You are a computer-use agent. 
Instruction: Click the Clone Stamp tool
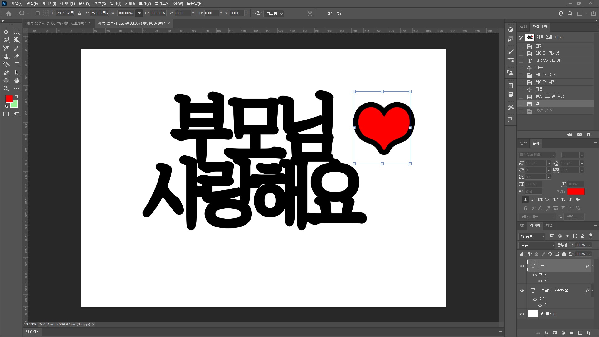tap(6, 56)
